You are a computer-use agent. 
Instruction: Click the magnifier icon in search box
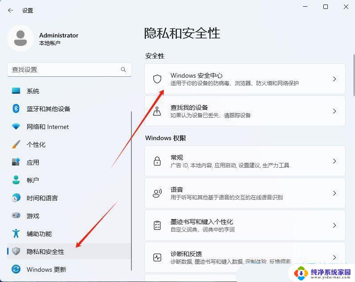[123, 70]
